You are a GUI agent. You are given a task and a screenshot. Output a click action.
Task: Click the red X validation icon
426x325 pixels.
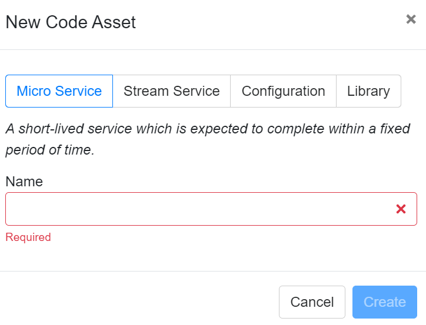pos(401,209)
